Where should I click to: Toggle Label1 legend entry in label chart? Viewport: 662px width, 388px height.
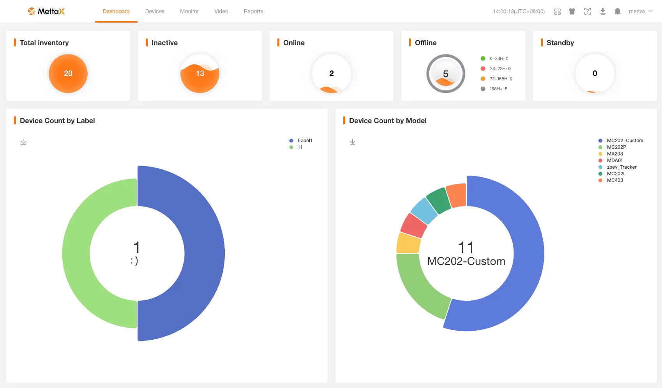[x=304, y=141]
